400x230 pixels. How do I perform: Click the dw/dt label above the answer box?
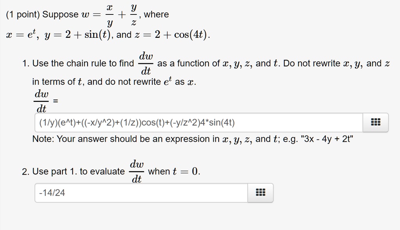[41, 100]
